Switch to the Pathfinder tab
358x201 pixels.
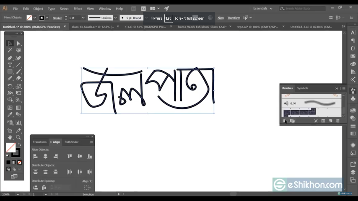click(x=72, y=142)
